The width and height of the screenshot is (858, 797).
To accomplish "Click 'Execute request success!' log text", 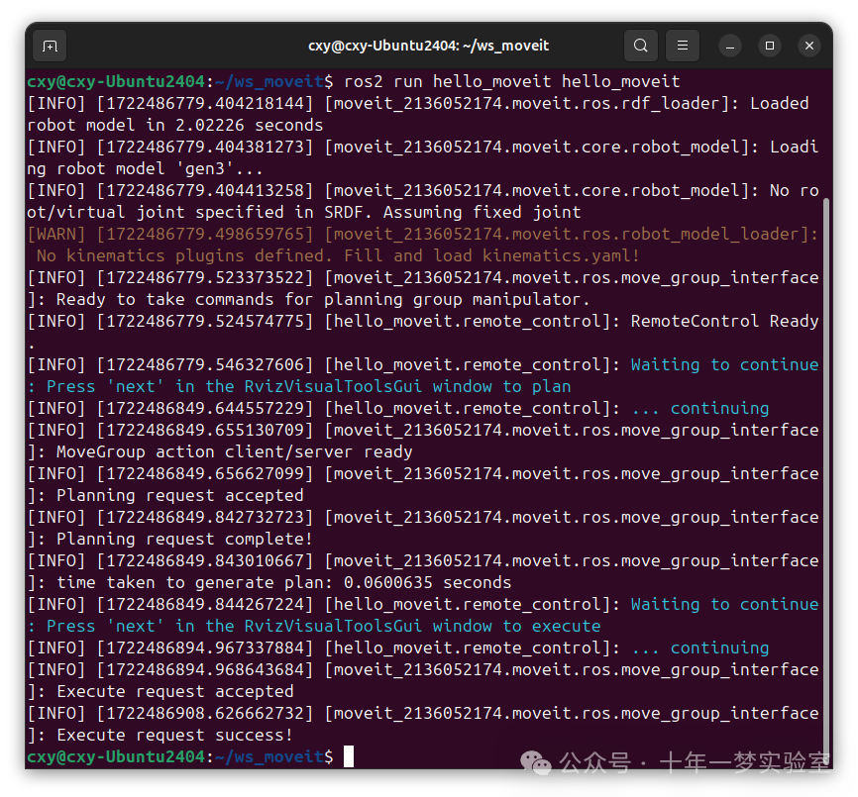I will (x=174, y=736).
